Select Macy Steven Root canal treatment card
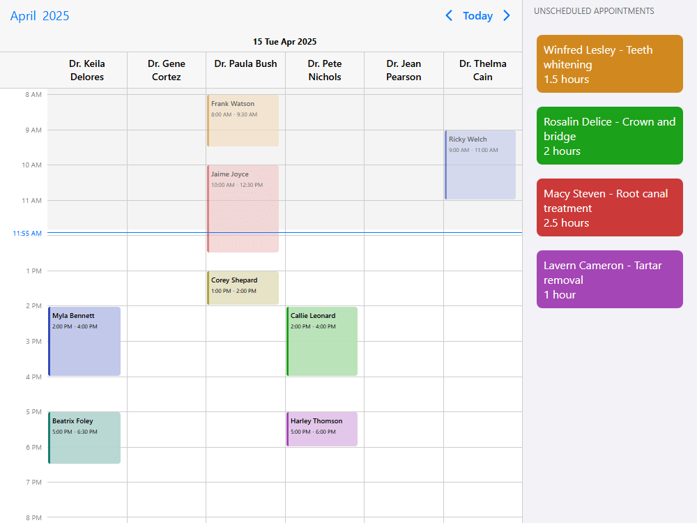 click(609, 207)
